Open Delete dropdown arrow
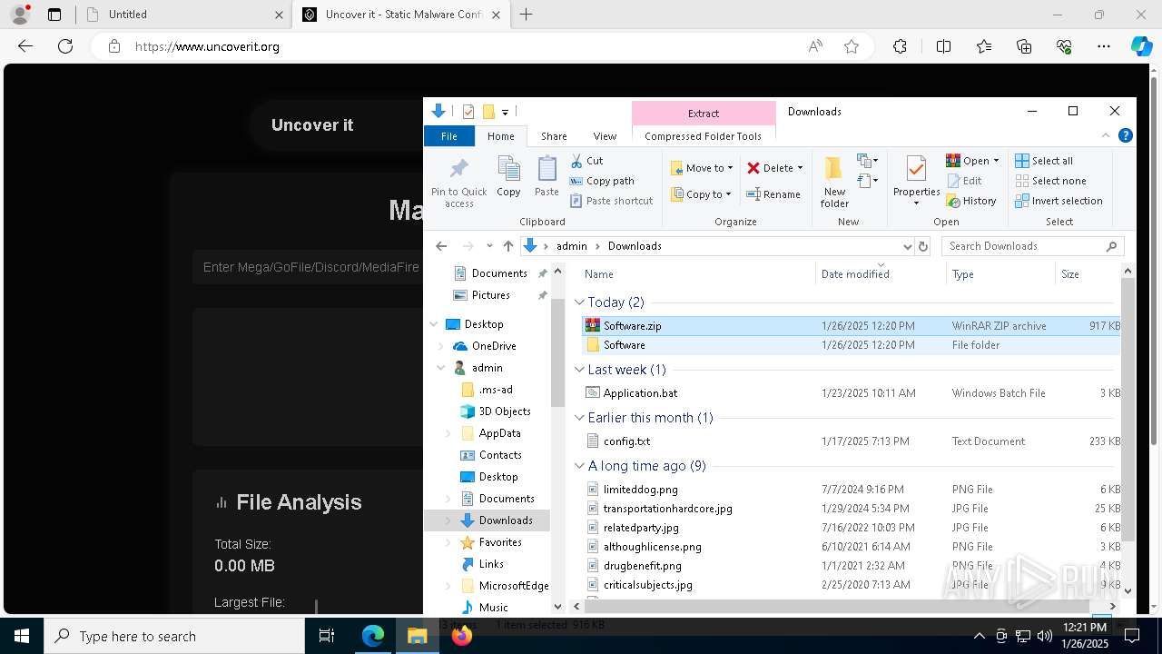 tap(800, 168)
